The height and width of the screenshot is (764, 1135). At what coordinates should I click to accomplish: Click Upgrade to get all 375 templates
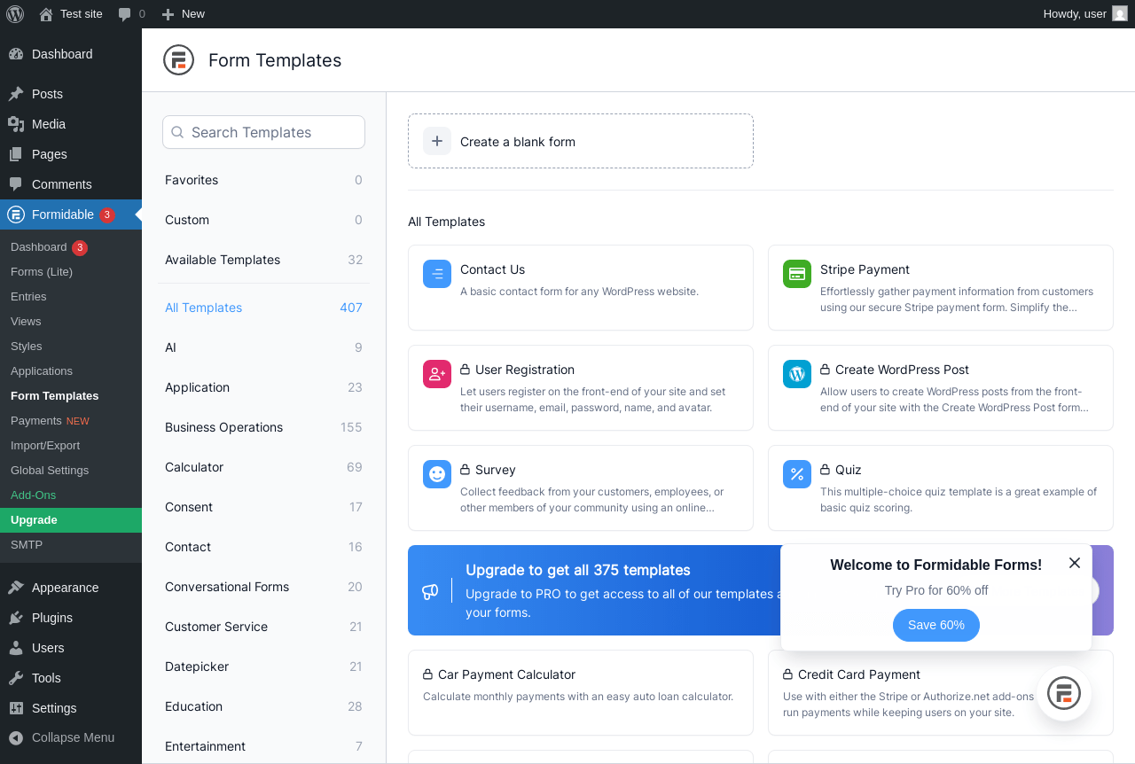[x=578, y=570]
